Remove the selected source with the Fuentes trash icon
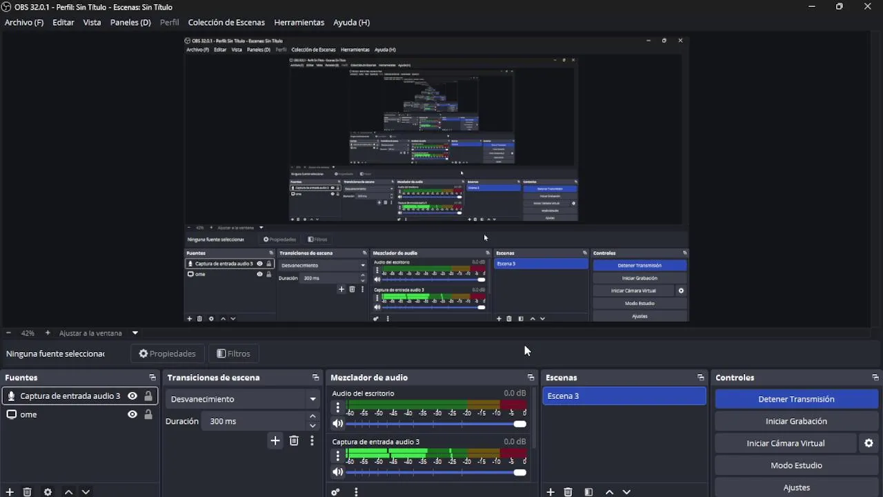 [28, 492]
